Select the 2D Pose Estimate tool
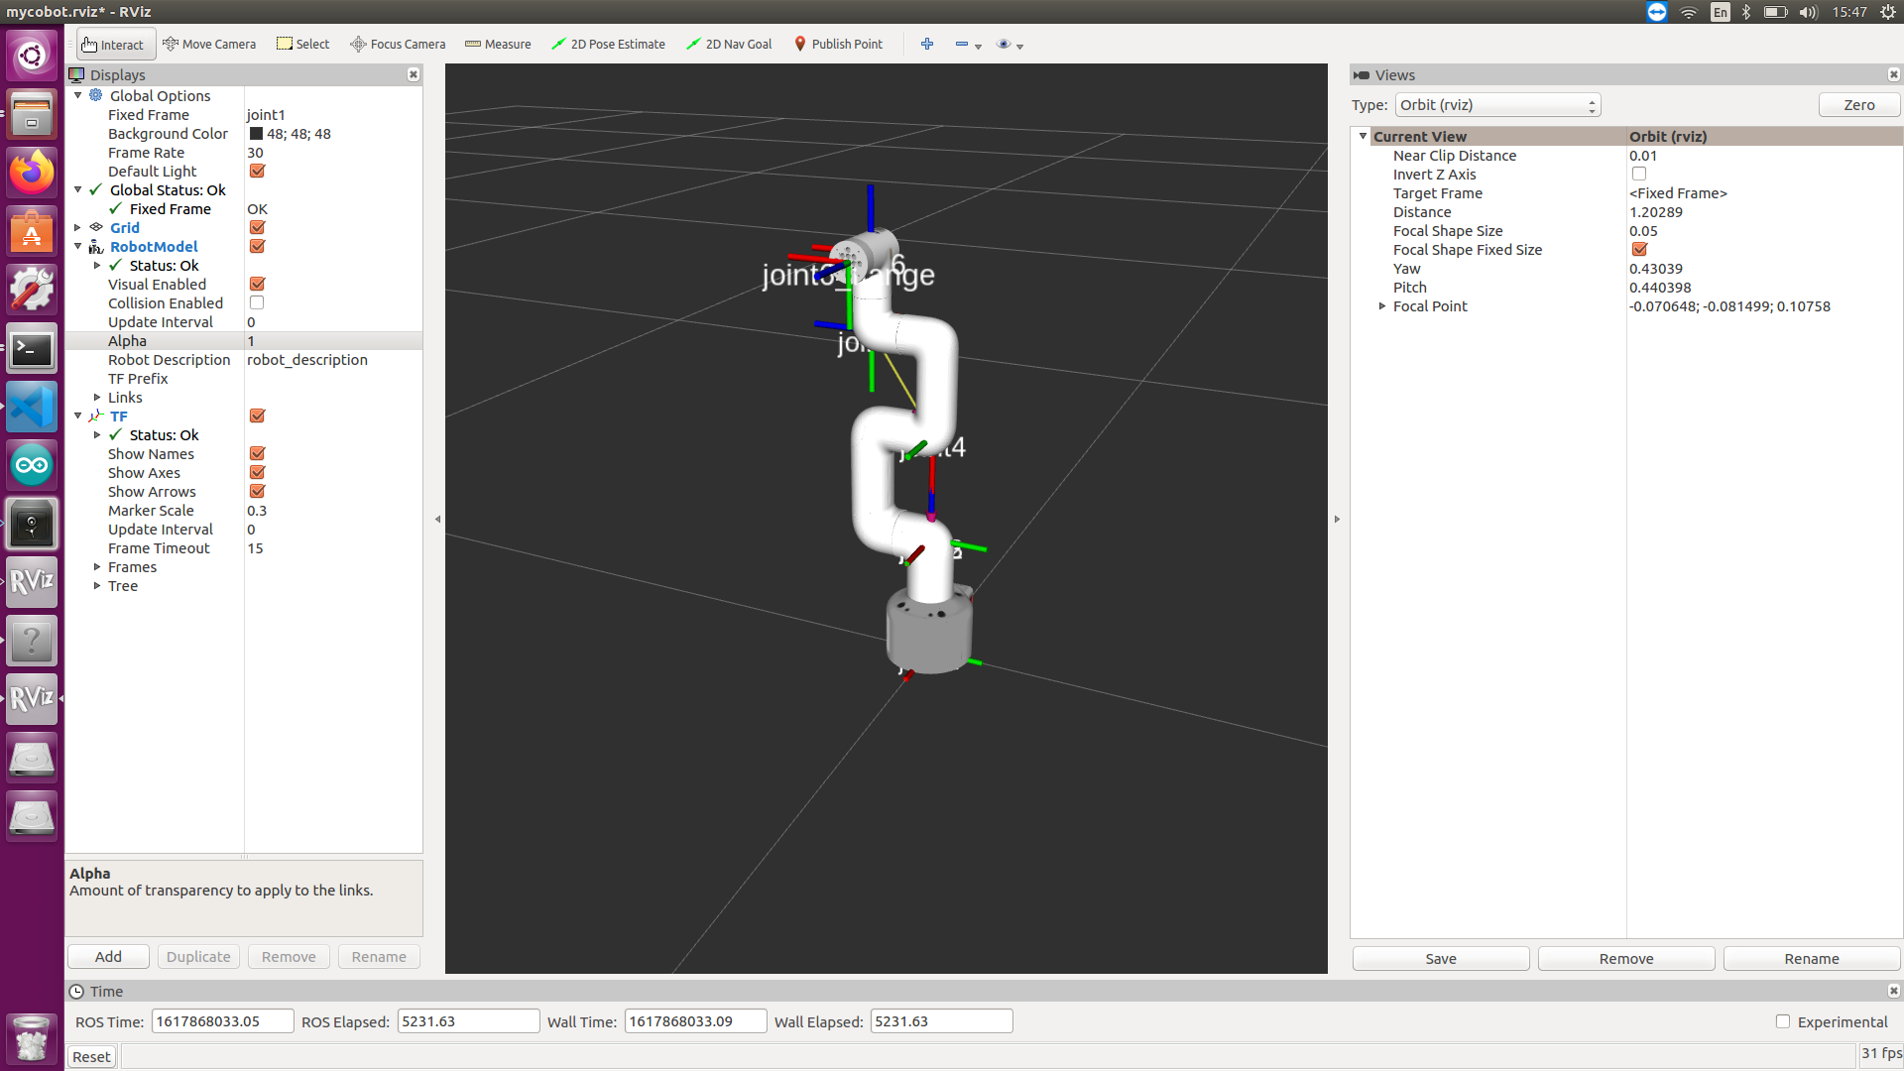The width and height of the screenshot is (1904, 1071). (x=608, y=45)
